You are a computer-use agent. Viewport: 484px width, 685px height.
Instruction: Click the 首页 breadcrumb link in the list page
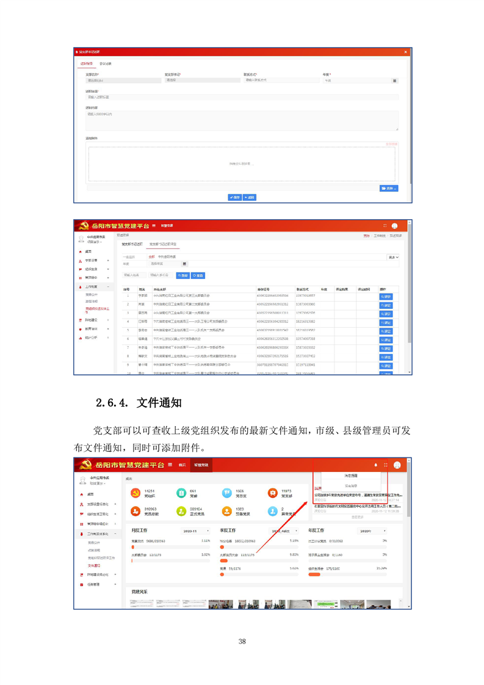tap(366, 236)
